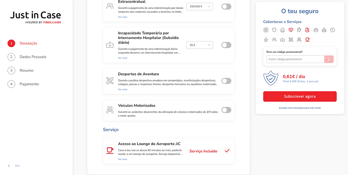Click 'Guardar esta simulação para mais tarde'
The image size is (348, 175).
(300, 108)
